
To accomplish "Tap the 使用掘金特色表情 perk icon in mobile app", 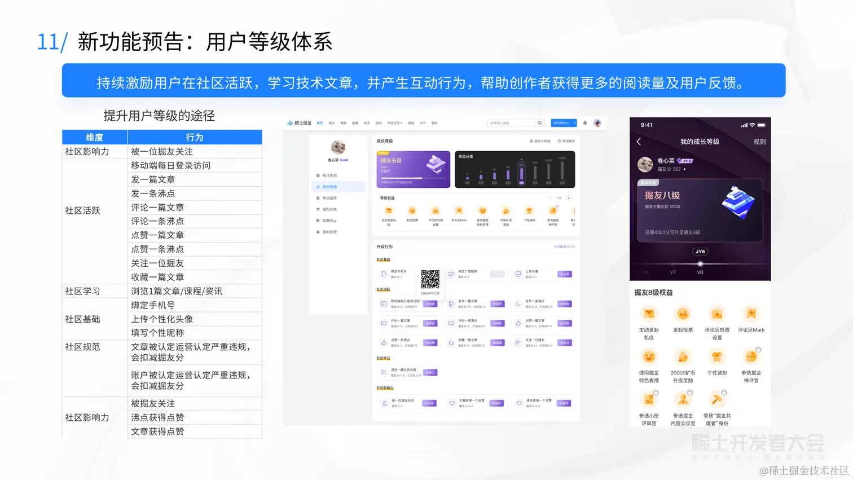I will [649, 356].
